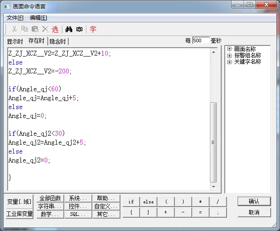Insert the closing parenthesis ) button
This screenshot has height=231, width=280.
point(183,202)
